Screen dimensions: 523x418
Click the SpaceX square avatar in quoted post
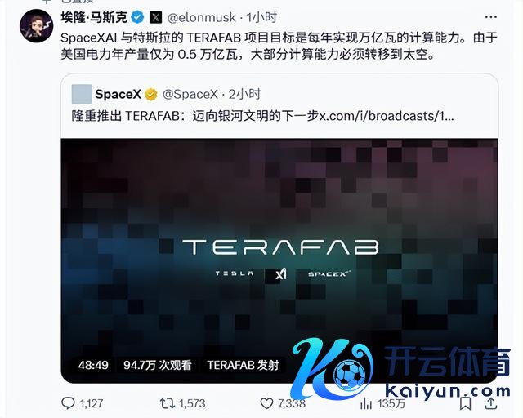82,95
